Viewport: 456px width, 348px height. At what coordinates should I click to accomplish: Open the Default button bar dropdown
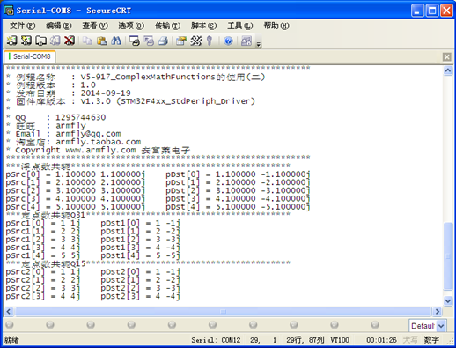tap(441, 326)
